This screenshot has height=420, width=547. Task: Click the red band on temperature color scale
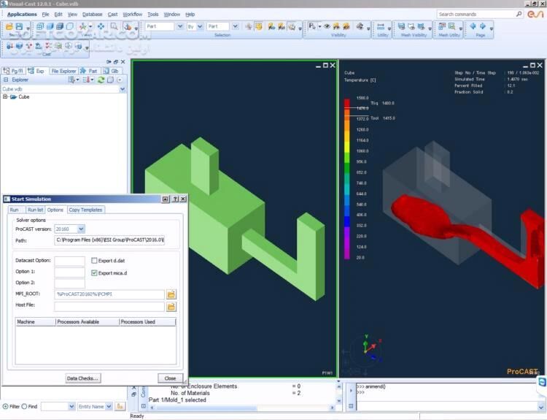tap(347, 105)
